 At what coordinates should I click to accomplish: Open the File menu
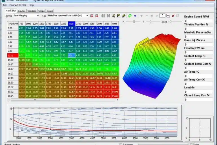5,5
